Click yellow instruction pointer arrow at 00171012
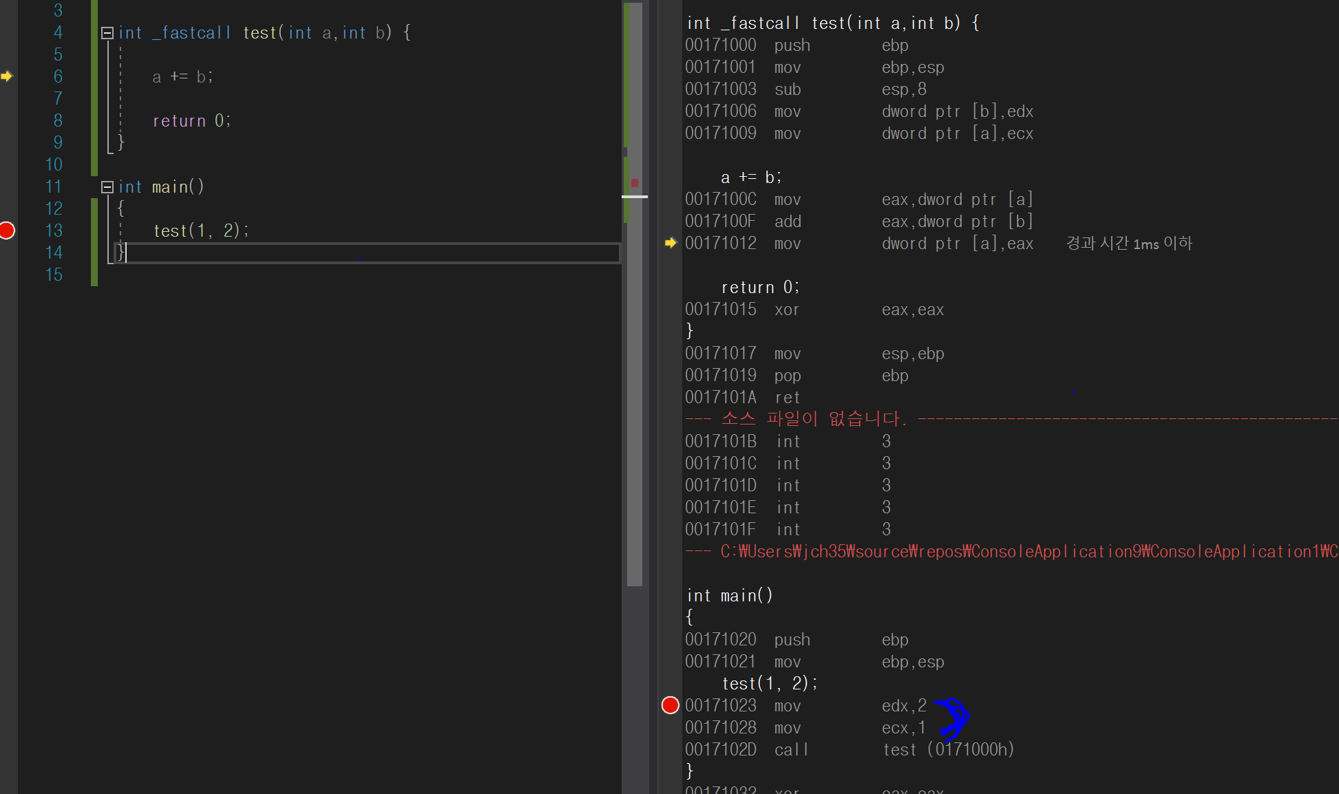 [671, 243]
